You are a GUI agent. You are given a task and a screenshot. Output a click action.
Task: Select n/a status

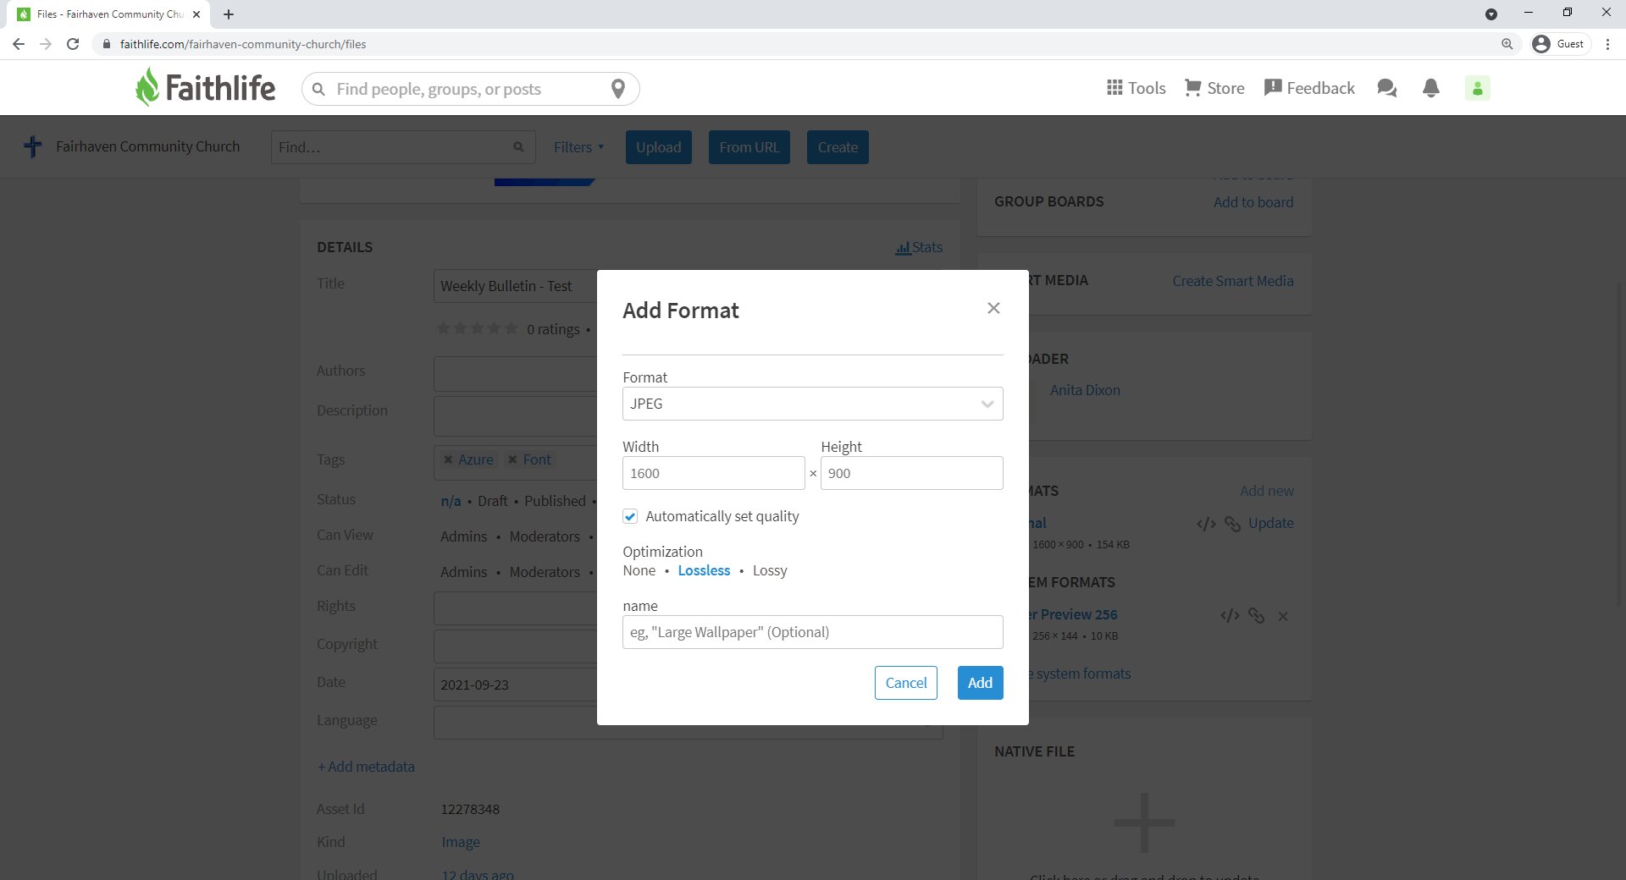pyautogui.click(x=451, y=501)
